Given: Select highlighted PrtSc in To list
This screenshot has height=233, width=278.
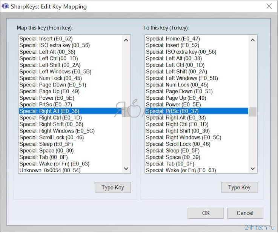Looking at the screenshot, I should pos(197,111).
